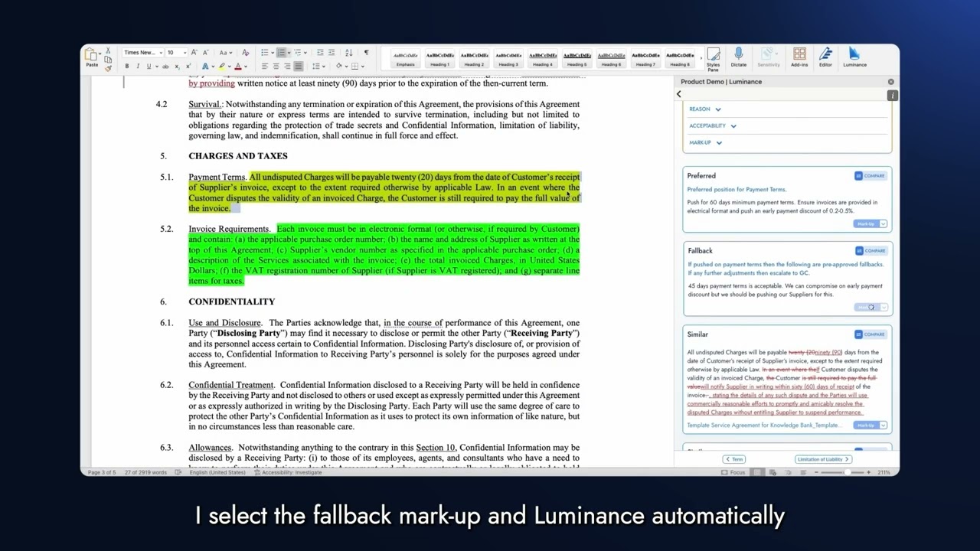The width and height of the screenshot is (980, 551).
Task: Start Dictate with the microphone icon
Action: pyautogui.click(x=738, y=57)
